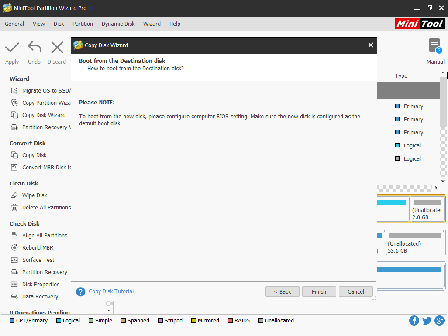Click the Rebuild MBR icon

(x=14, y=248)
